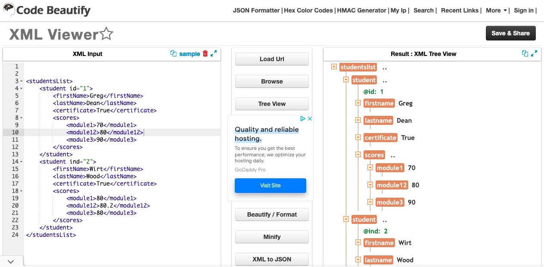Expand the chevron at the editor bottom
This screenshot has width=544, height=267.
(11, 261)
